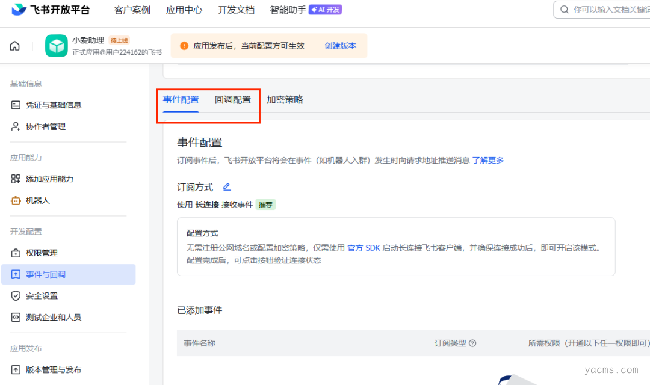Click the Feishu Open Platform logo
This screenshot has width=650, height=385.
51,10
